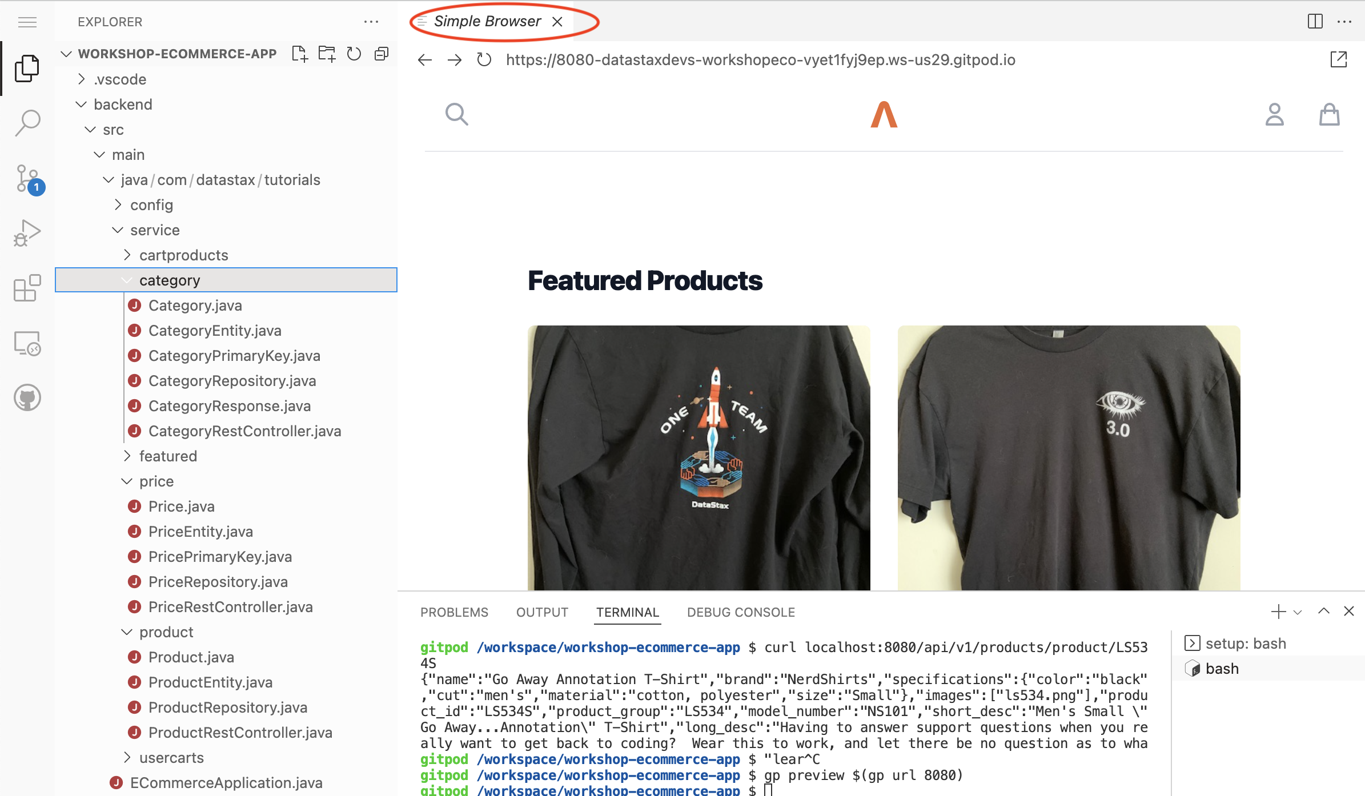Refresh the Explorer file tree
This screenshot has width=1365, height=796.
pos(354,54)
